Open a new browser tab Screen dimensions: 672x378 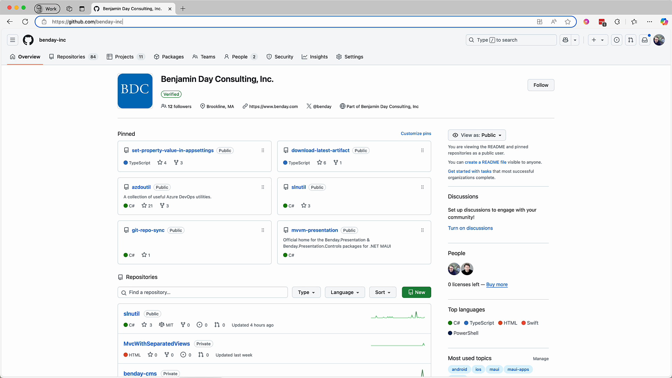[x=183, y=9]
